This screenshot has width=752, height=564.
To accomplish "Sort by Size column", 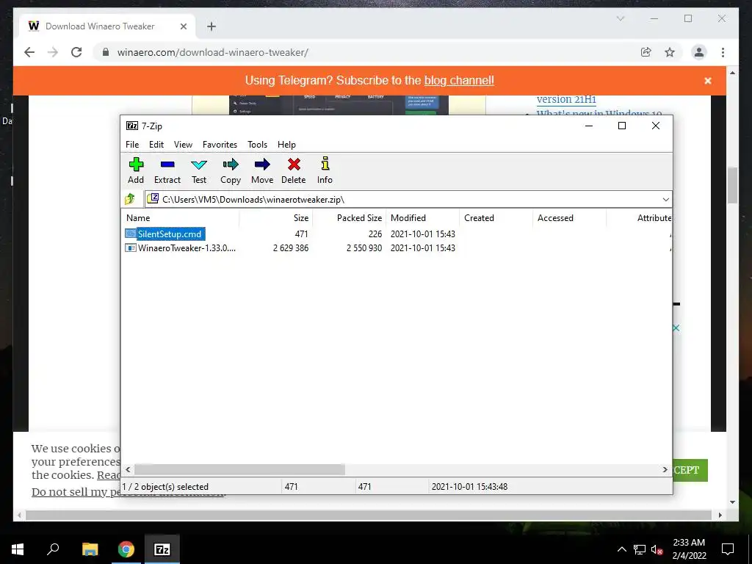I will click(276, 217).
